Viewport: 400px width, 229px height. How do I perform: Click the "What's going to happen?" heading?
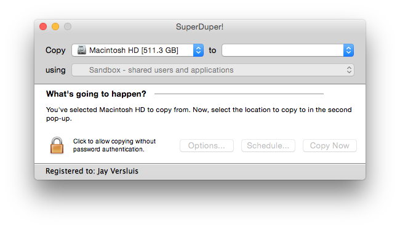96,94
